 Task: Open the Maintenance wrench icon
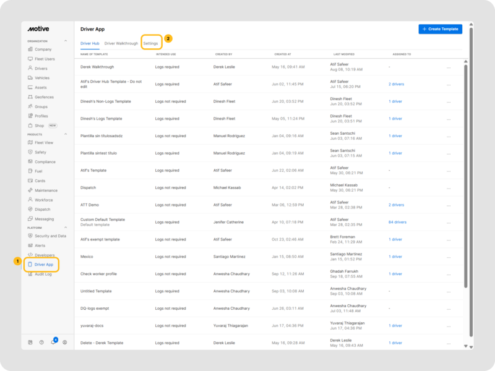[30, 190]
